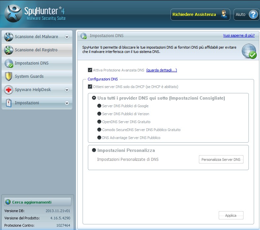Select Impostazioni Personalizza radio button
260x230 pixels.
94,150
